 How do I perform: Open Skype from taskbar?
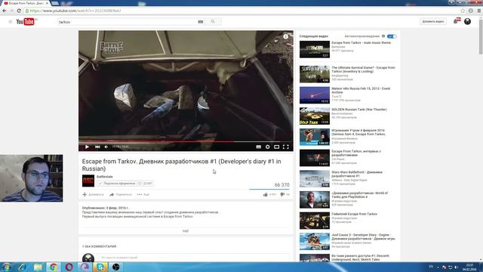(x=100, y=267)
